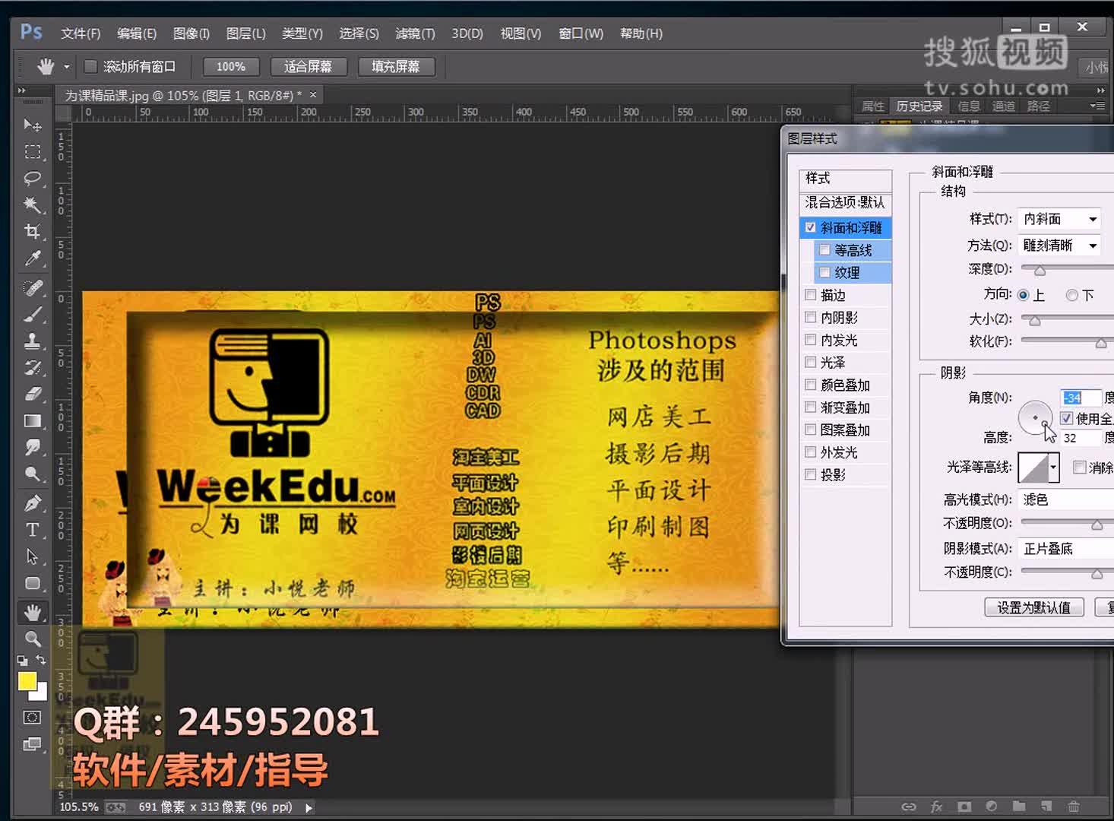The image size is (1114, 821).
Task: Select the Horizontal Type tool
Action: [32, 530]
